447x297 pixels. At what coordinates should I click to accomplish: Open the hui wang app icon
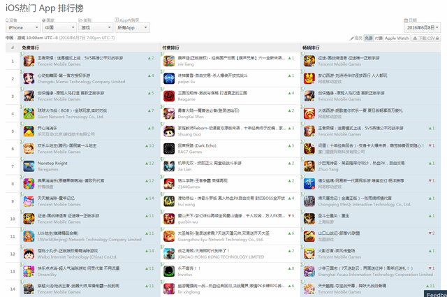coord(169,201)
